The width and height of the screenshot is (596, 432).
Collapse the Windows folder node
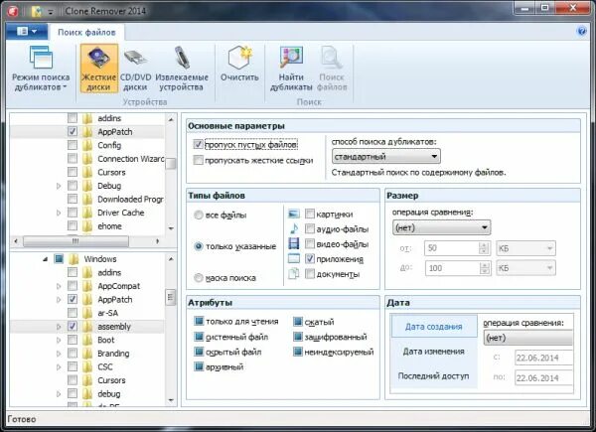pos(46,259)
